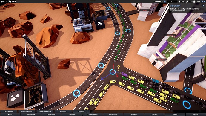The image size is (206, 116).
Task: Pick the Highway road type
Action: [63, 112]
